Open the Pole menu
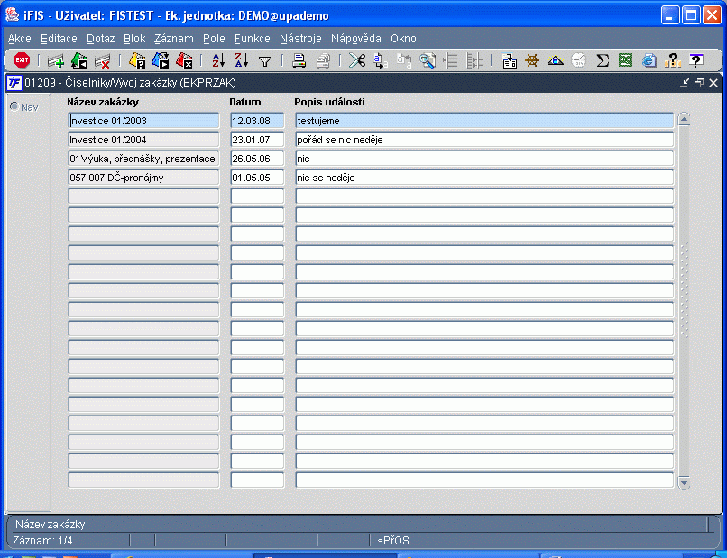 214,39
